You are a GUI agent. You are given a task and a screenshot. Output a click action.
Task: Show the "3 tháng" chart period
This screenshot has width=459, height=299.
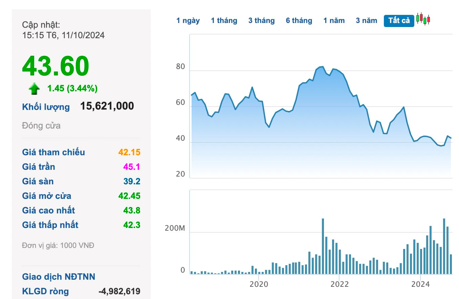coord(261,21)
